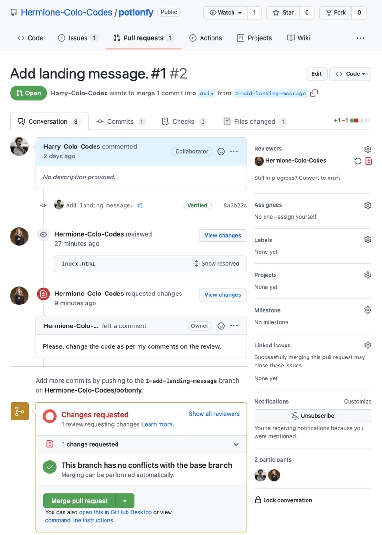Click Convert to draft link
The height and width of the screenshot is (535, 382).
[319, 178]
